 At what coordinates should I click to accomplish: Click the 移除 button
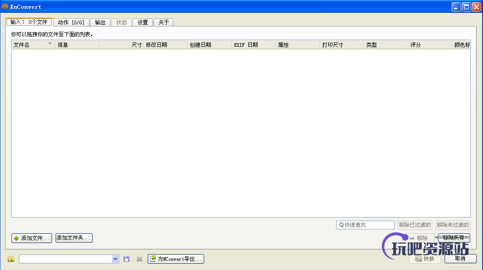(419, 238)
